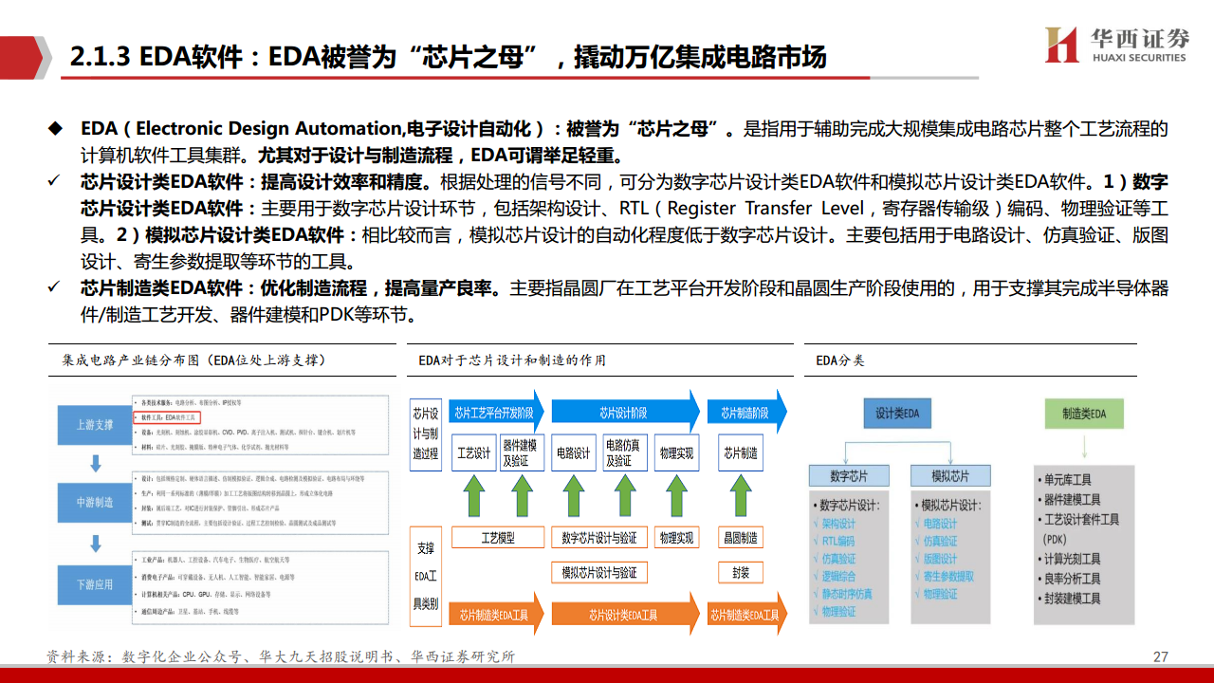Click the blue arrow between 上游支撑 and 中游制造

[95, 464]
